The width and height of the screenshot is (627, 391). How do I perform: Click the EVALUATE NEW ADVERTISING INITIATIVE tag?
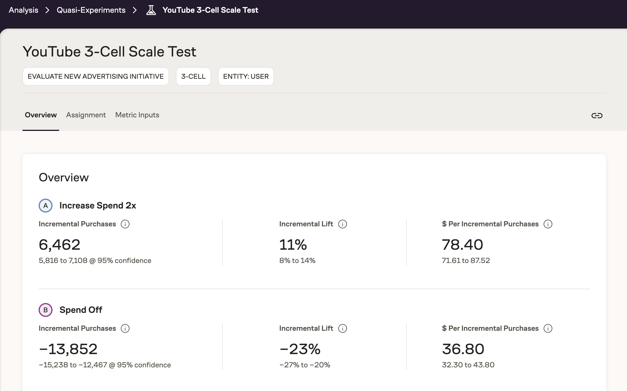(95, 76)
